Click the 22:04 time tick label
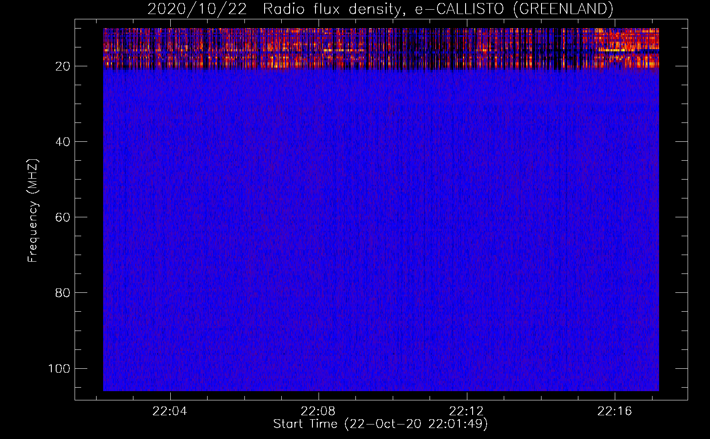 [x=169, y=411]
